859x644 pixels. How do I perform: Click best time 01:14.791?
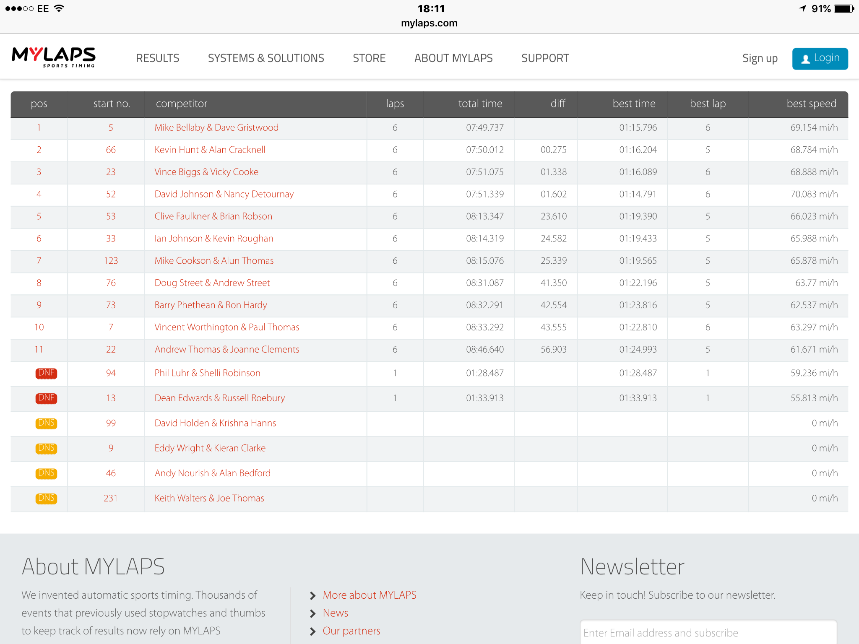[638, 194]
